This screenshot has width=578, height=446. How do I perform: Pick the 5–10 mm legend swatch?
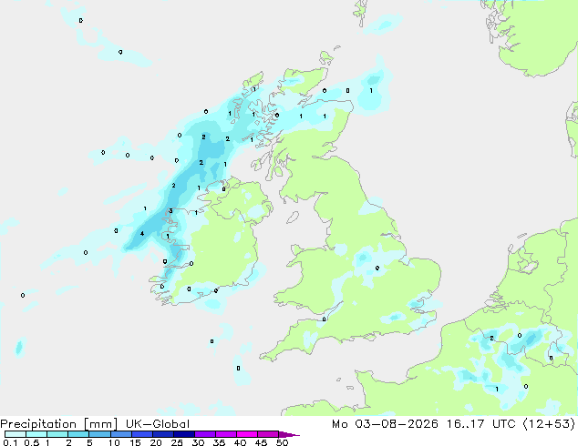pos(100,434)
